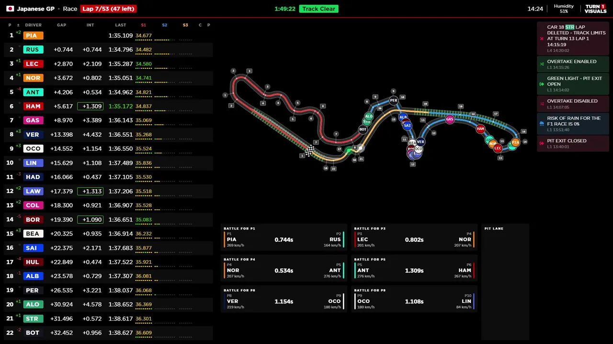Click the S3 sector column header
The width and height of the screenshot is (613, 344).
[x=185, y=25]
